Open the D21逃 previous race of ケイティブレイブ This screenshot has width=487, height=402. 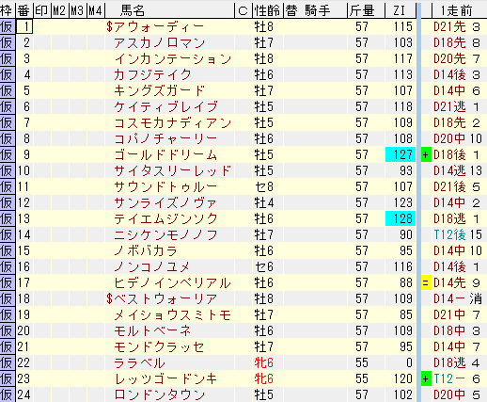pos(449,106)
